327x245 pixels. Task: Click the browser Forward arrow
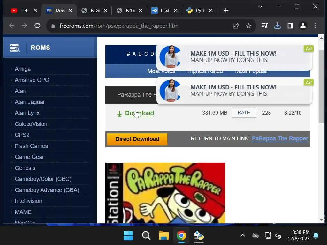click(x=24, y=26)
